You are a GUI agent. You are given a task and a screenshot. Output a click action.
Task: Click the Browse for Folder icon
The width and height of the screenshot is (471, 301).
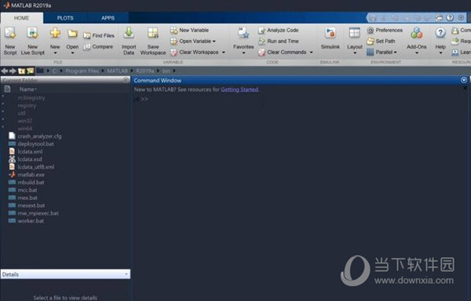pyautogui.click(x=31, y=71)
